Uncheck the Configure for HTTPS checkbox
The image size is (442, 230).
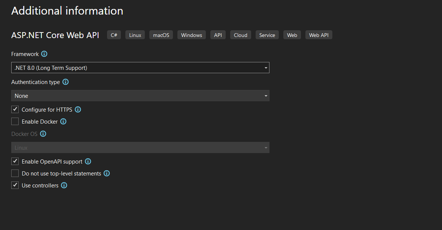(x=15, y=109)
